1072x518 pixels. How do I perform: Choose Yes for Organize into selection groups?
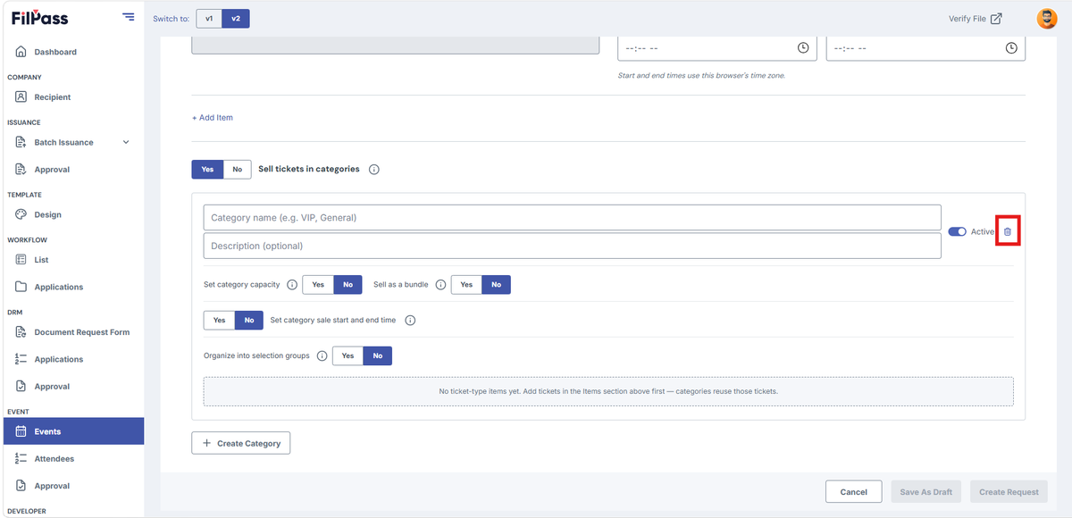coord(348,355)
